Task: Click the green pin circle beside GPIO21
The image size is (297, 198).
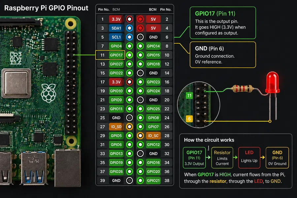Action: point(140,181)
